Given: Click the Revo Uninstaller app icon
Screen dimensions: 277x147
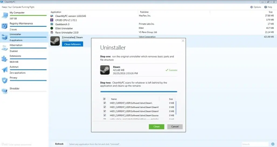Looking at the screenshot, I should (52, 32).
